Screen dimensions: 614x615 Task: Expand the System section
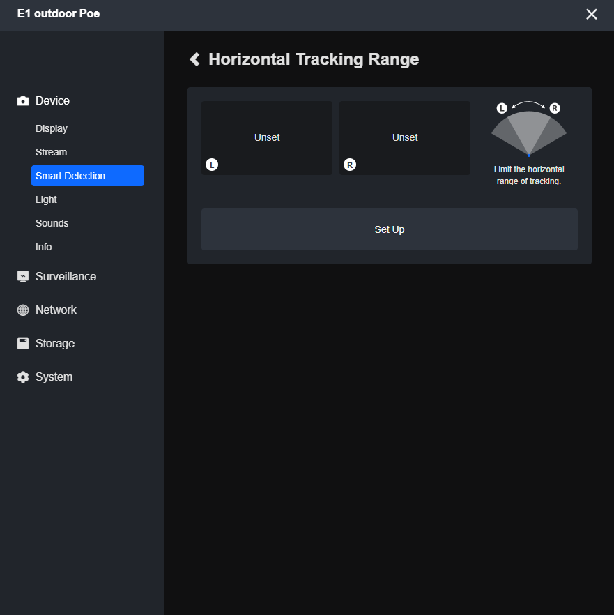(x=54, y=377)
